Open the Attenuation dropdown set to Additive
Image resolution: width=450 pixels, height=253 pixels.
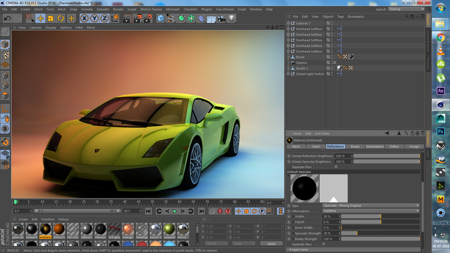pos(371,211)
